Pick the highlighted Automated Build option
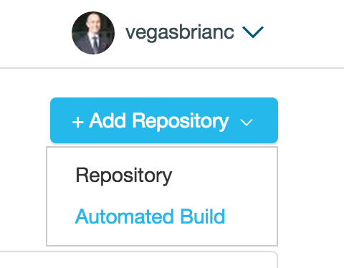 (150, 216)
